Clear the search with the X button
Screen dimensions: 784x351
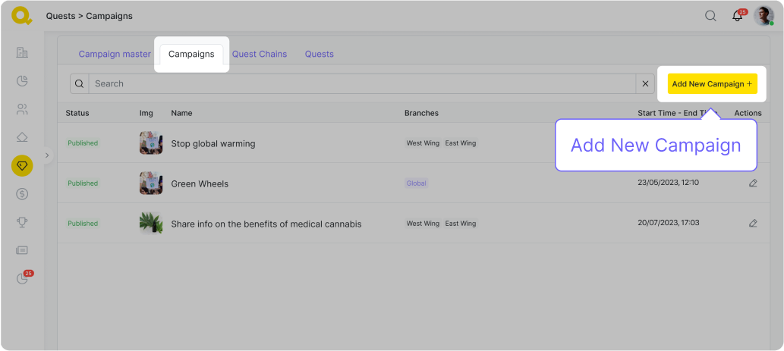[645, 83]
